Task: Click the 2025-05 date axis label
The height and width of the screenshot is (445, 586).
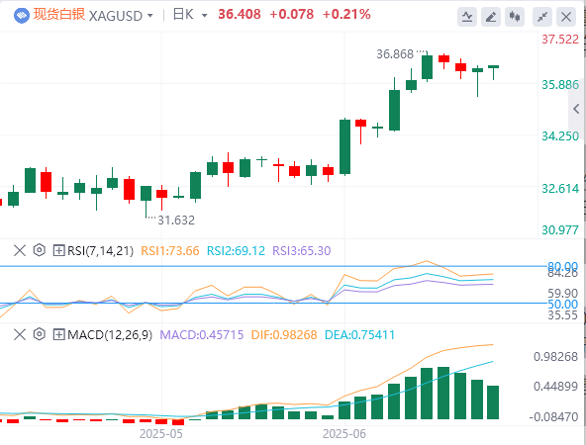Action: coord(161,434)
